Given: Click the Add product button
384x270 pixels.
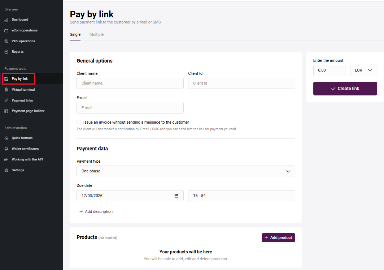Looking at the screenshot, I should coord(278,237).
